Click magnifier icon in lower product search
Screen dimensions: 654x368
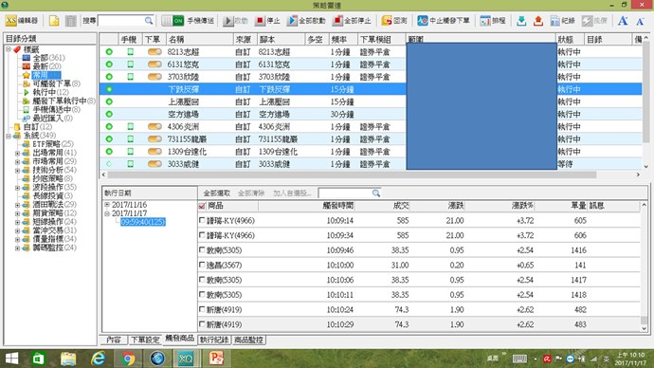point(375,193)
